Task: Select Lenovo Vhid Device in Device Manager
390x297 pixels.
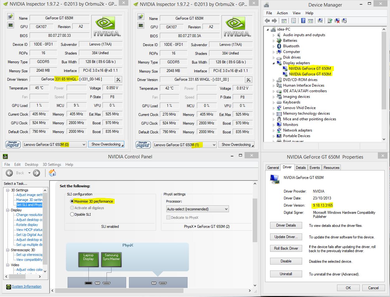Action: 299,108
